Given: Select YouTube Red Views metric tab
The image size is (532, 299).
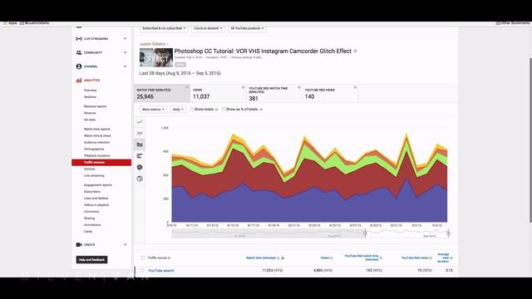Looking at the screenshot, I should point(330,94).
